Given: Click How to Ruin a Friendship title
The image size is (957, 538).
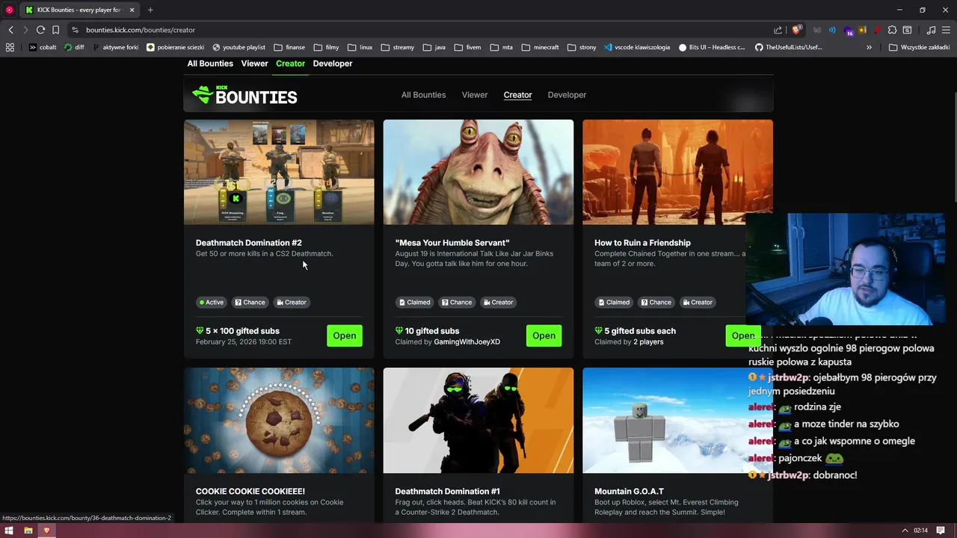Looking at the screenshot, I should (642, 243).
